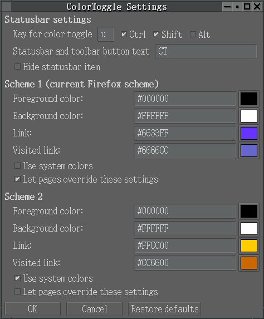The image size is (264, 319).
Task: Focus the statusbar button text field
Action: [x=206, y=51]
